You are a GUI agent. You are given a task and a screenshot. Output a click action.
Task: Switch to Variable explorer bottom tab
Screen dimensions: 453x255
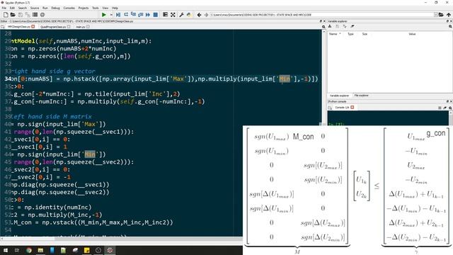[339, 96]
